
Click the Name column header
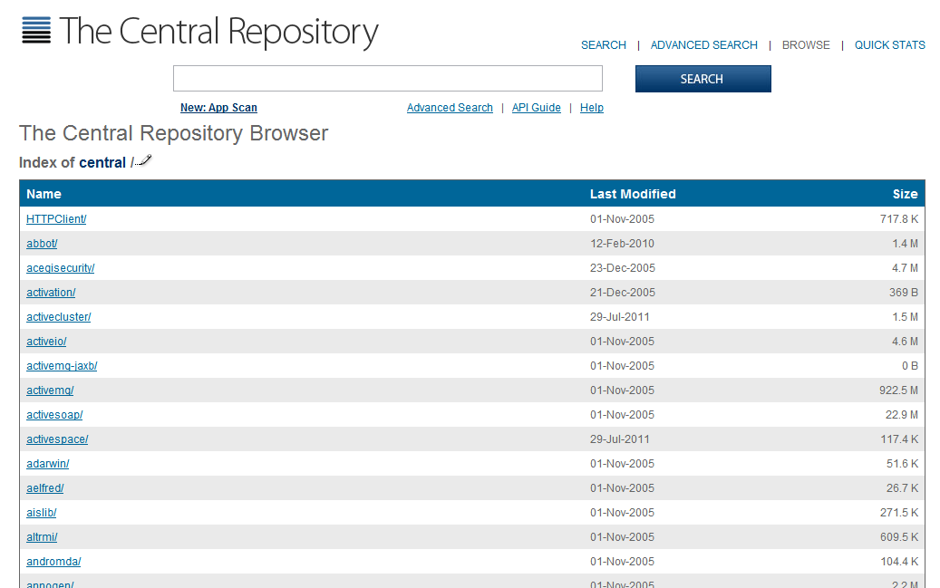tap(44, 194)
